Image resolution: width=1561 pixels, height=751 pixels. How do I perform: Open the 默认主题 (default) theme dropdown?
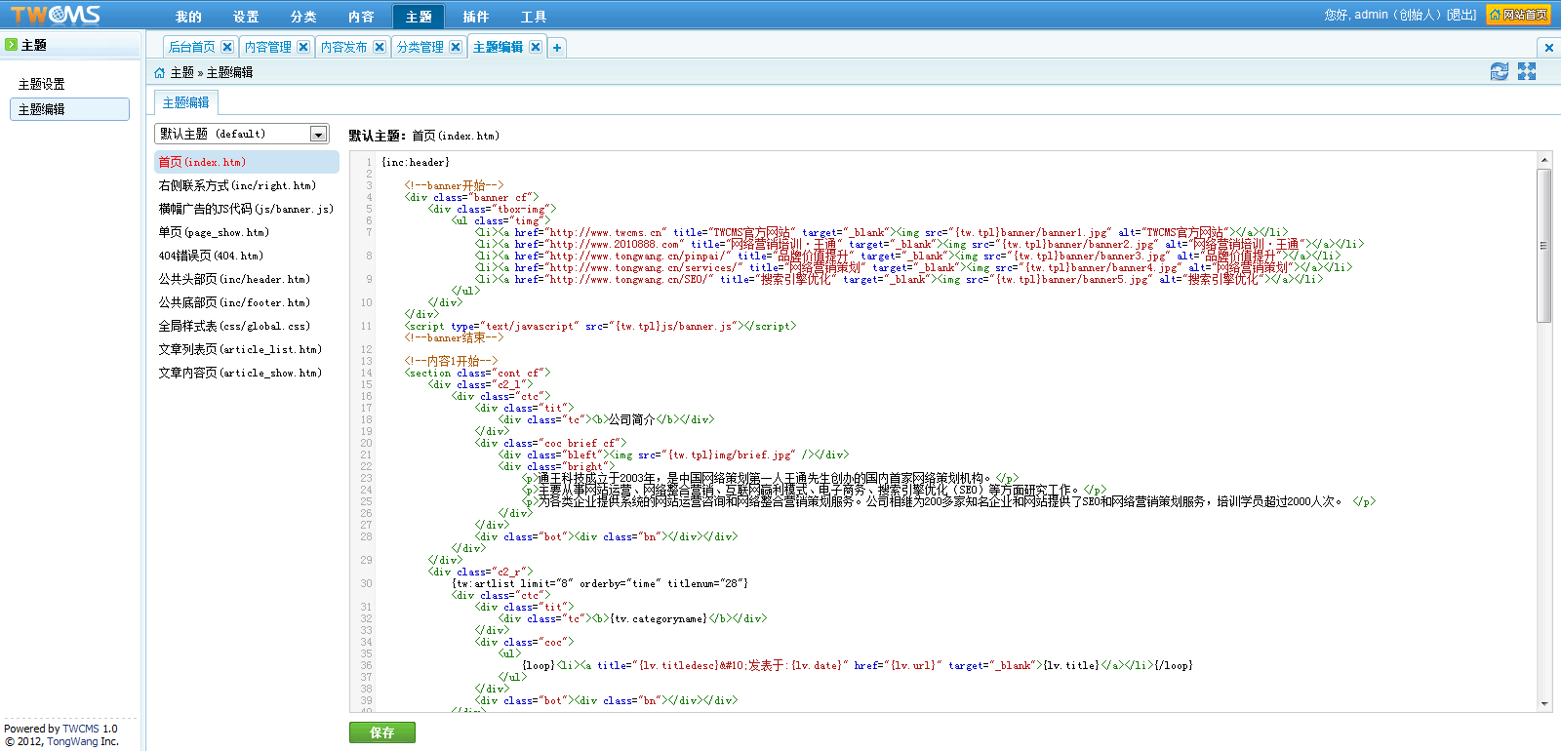coord(318,134)
